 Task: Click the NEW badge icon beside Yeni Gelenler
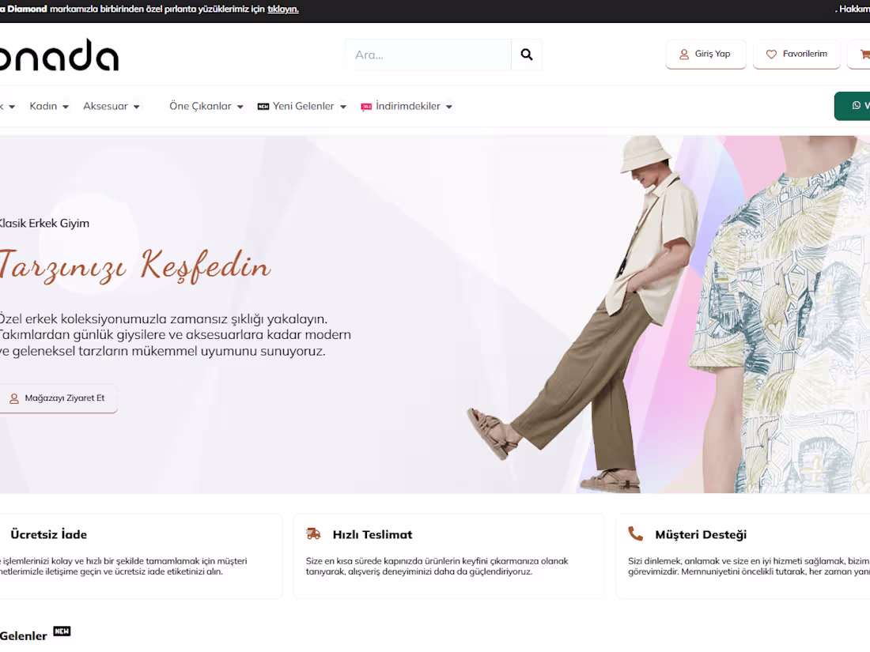(263, 107)
